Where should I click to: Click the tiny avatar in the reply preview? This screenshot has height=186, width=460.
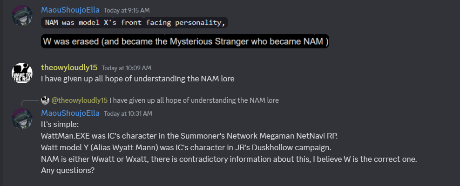(x=45, y=100)
